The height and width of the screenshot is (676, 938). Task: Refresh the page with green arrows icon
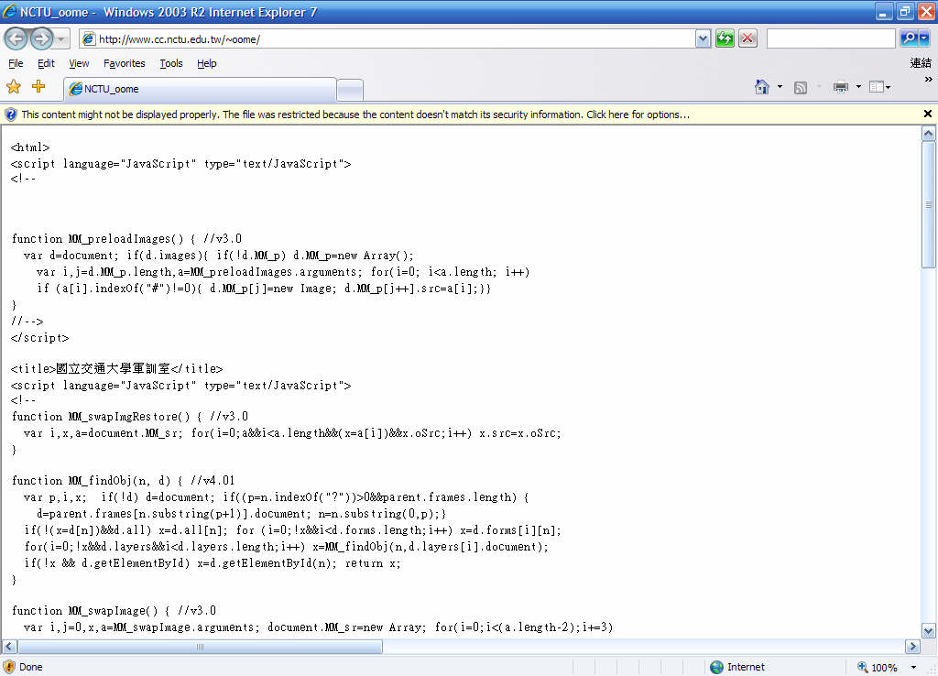725,38
